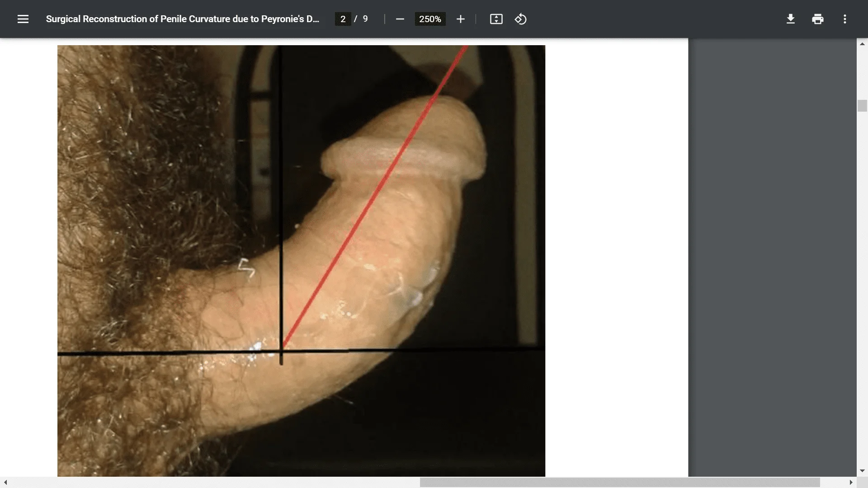Zoom out with the minus button
Viewport: 868px width, 488px height.
400,19
